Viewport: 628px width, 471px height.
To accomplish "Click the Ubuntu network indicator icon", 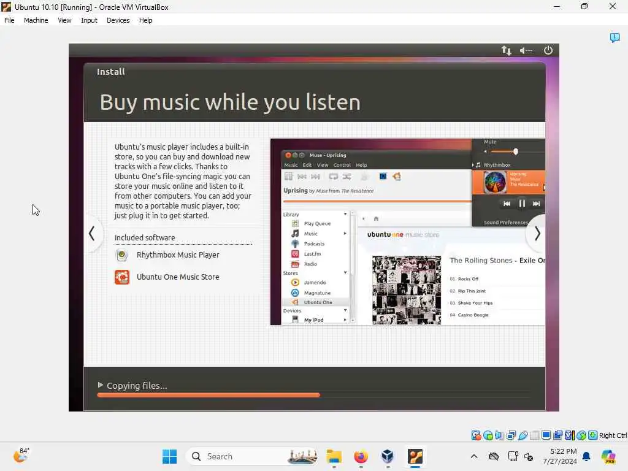I will [506, 50].
